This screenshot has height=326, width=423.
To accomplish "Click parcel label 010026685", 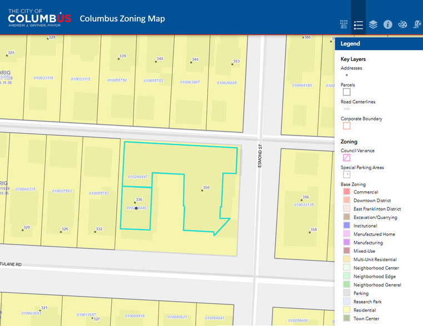I will (x=227, y=83).
